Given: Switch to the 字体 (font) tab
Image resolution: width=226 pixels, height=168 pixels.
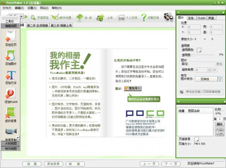Looking at the screenshot, I should (x=191, y=18).
